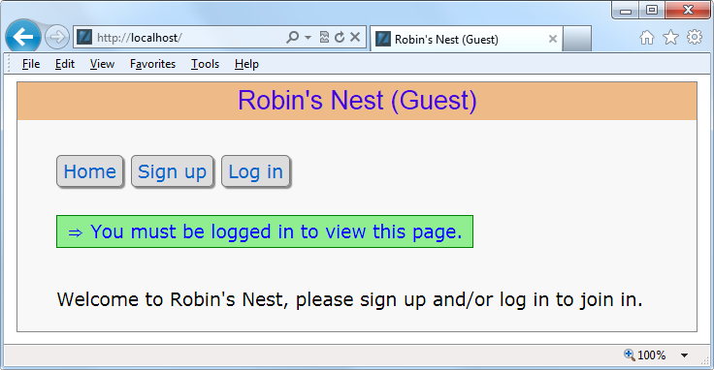Screen dimensions: 714x370
Task: Click the Home page button
Action: pos(89,171)
